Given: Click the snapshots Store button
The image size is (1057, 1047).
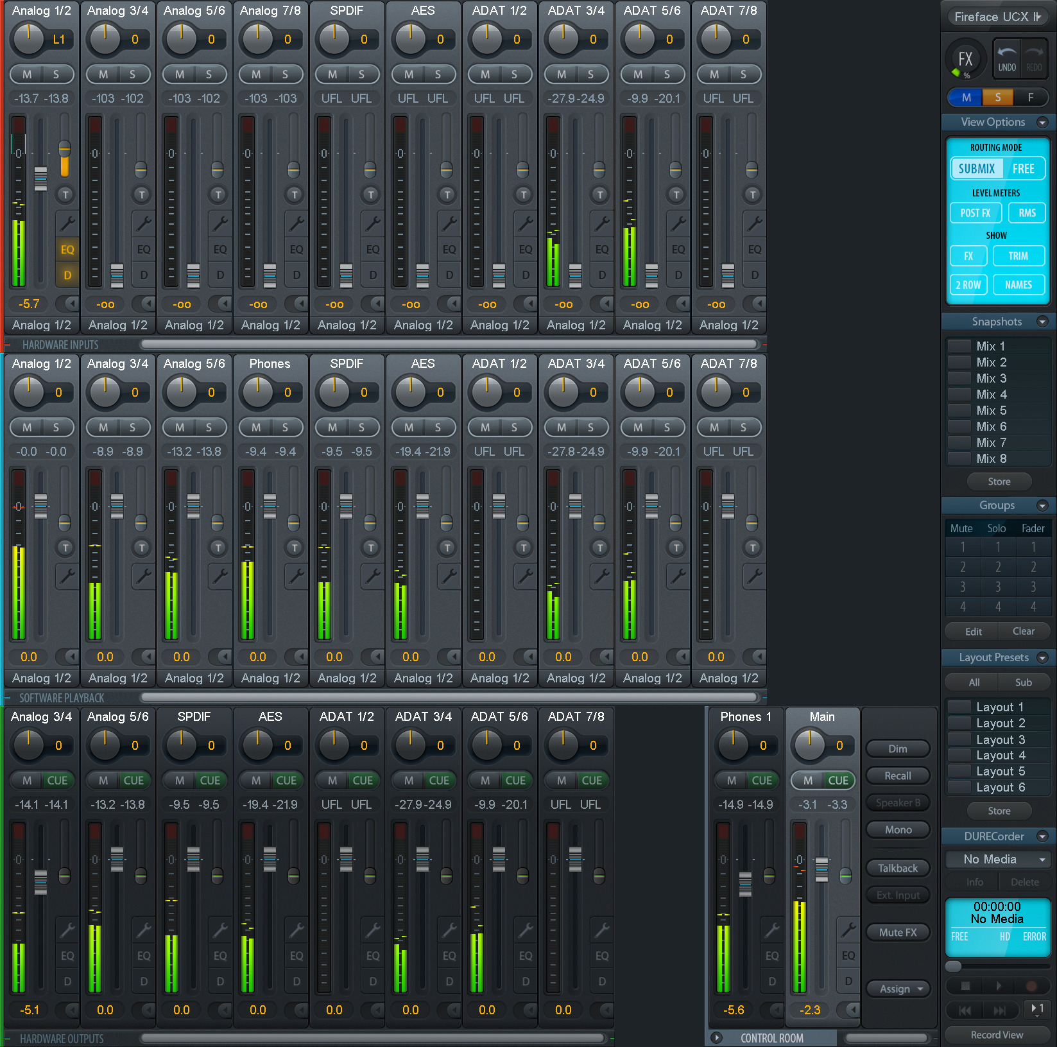Looking at the screenshot, I should click(999, 481).
